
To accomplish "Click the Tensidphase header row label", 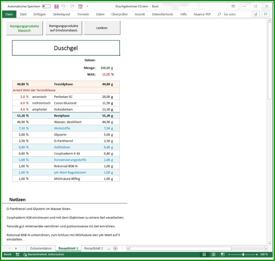I will click(x=63, y=84).
